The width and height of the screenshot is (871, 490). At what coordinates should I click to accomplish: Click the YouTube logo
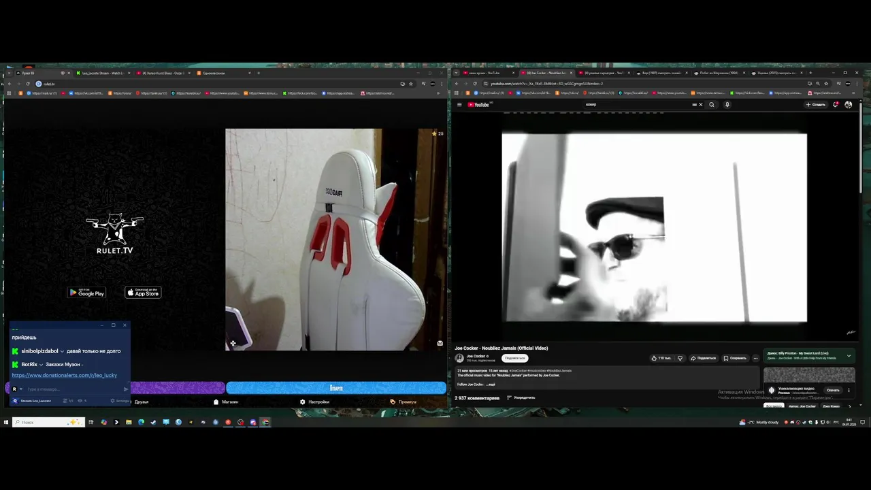coord(480,105)
